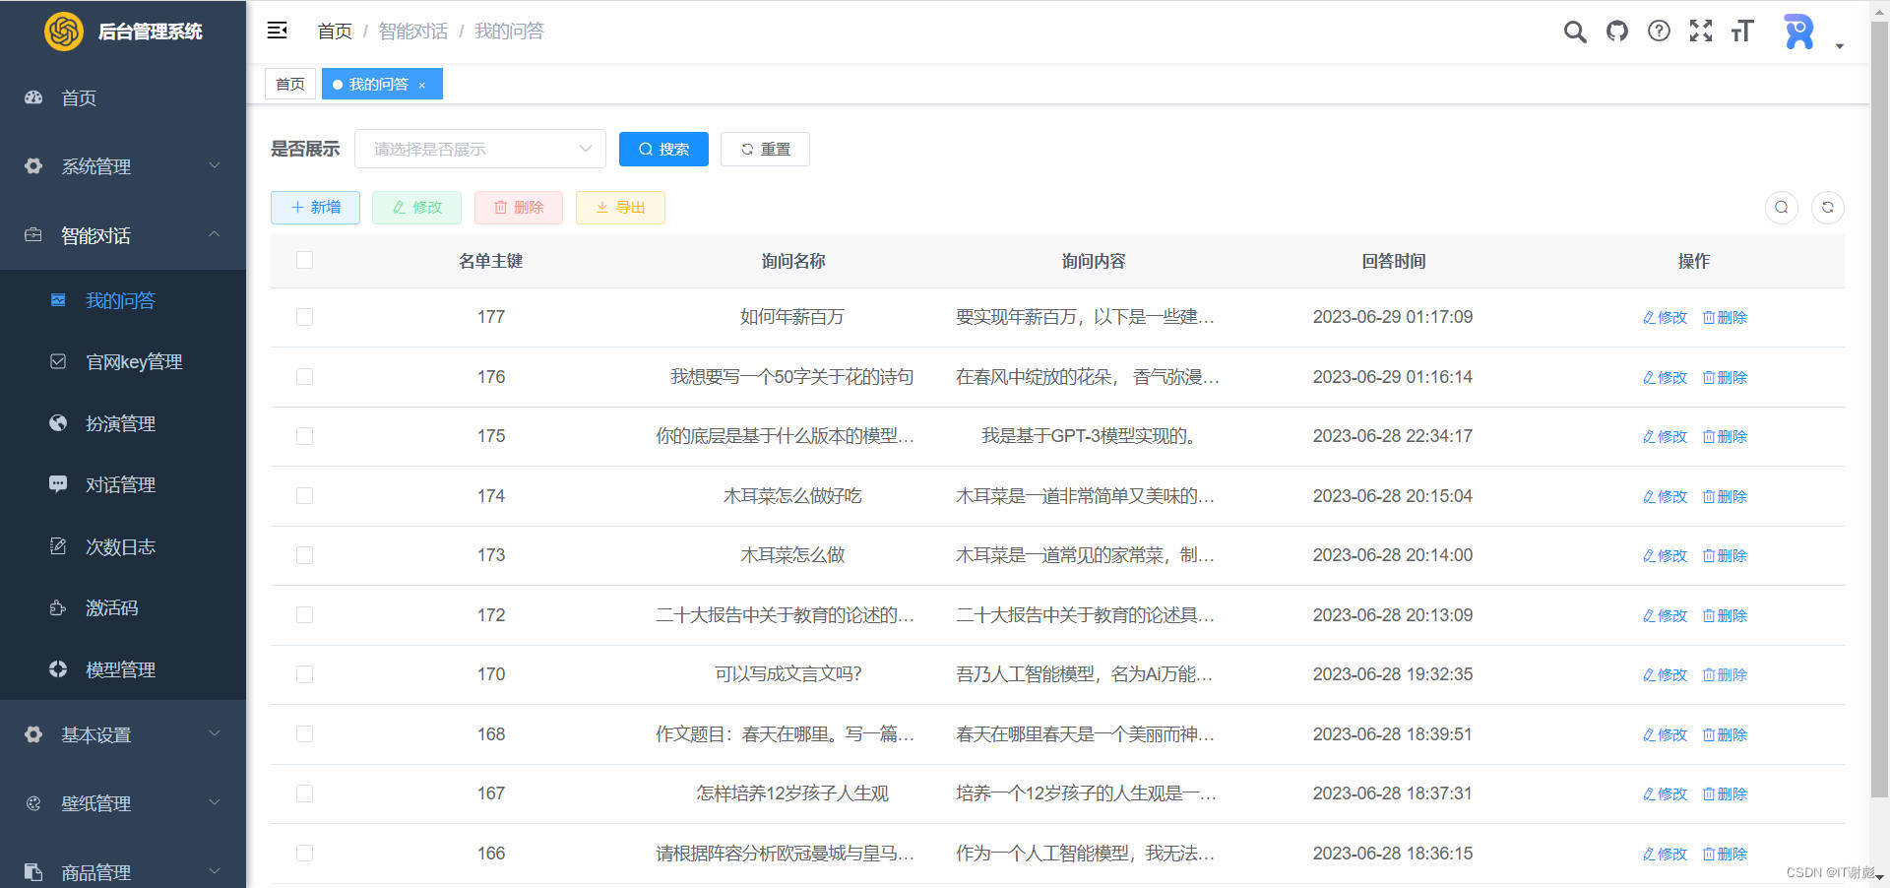Open the 请选择是否展示 dropdown
Viewport: 1890px width, 888px height.
479,149
